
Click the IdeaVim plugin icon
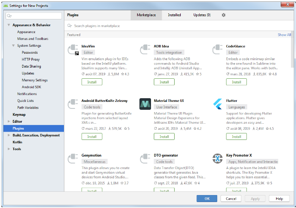point(74,50)
